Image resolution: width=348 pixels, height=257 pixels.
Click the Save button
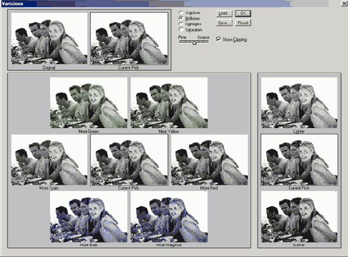click(x=224, y=23)
